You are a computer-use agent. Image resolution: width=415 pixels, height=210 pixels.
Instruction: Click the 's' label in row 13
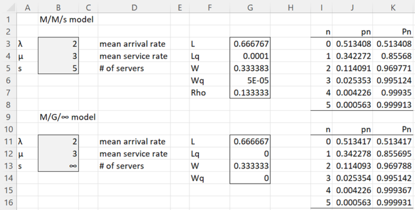point(20,166)
